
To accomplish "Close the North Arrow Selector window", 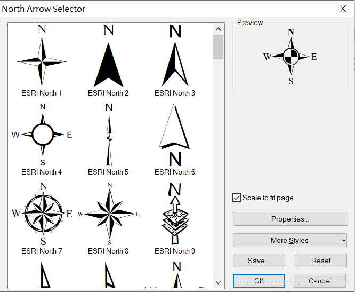I will [x=343, y=9].
